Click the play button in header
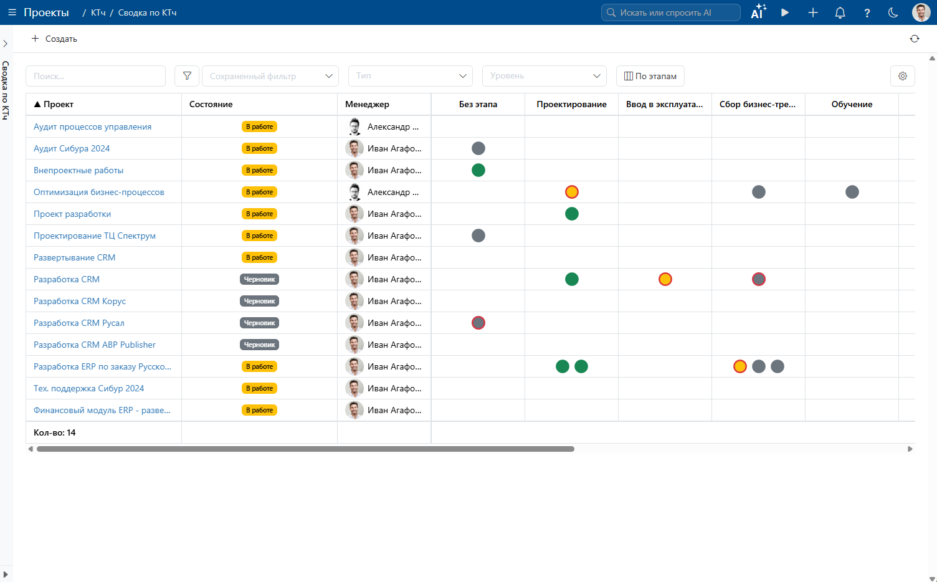This screenshot has width=937, height=582. click(x=785, y=12)
